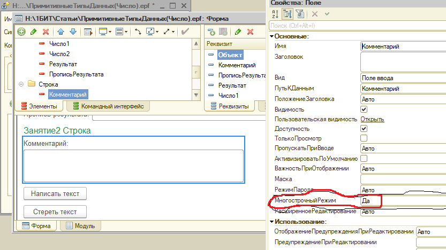This screenshot has width=446, height=250.
Task: Collapse the Основные properties section
Action: [272, 36]
